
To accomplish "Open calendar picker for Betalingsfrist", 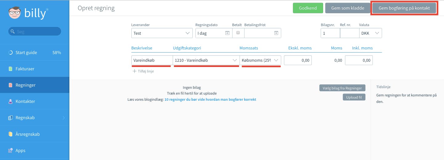I will tap(276, 33).
